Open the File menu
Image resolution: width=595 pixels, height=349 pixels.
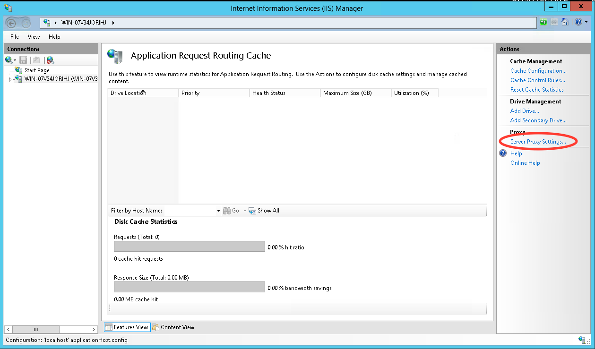(15, 37)
